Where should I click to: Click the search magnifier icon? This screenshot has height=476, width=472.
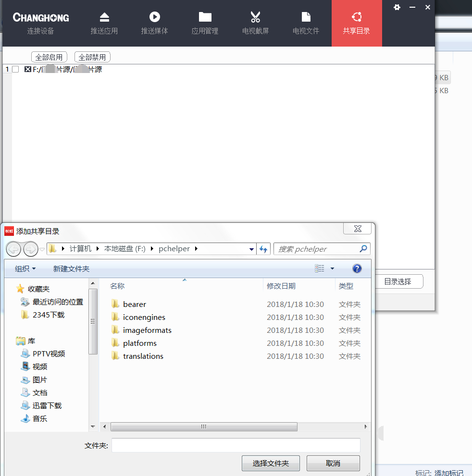(x=363, y=249)
